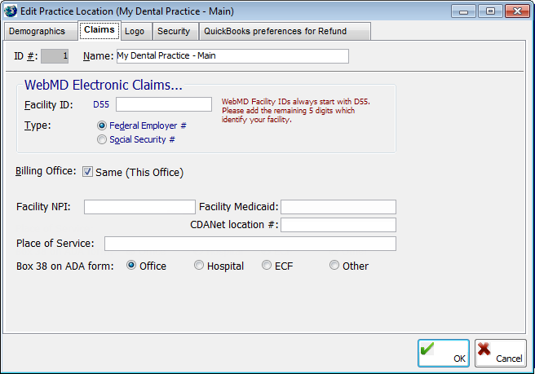Click the Facility Medicaid text box
The image size is (535, 374).
(x=338, y=207)
